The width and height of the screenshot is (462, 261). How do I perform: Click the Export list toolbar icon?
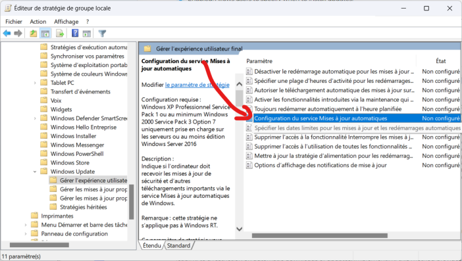click(60, 34)
